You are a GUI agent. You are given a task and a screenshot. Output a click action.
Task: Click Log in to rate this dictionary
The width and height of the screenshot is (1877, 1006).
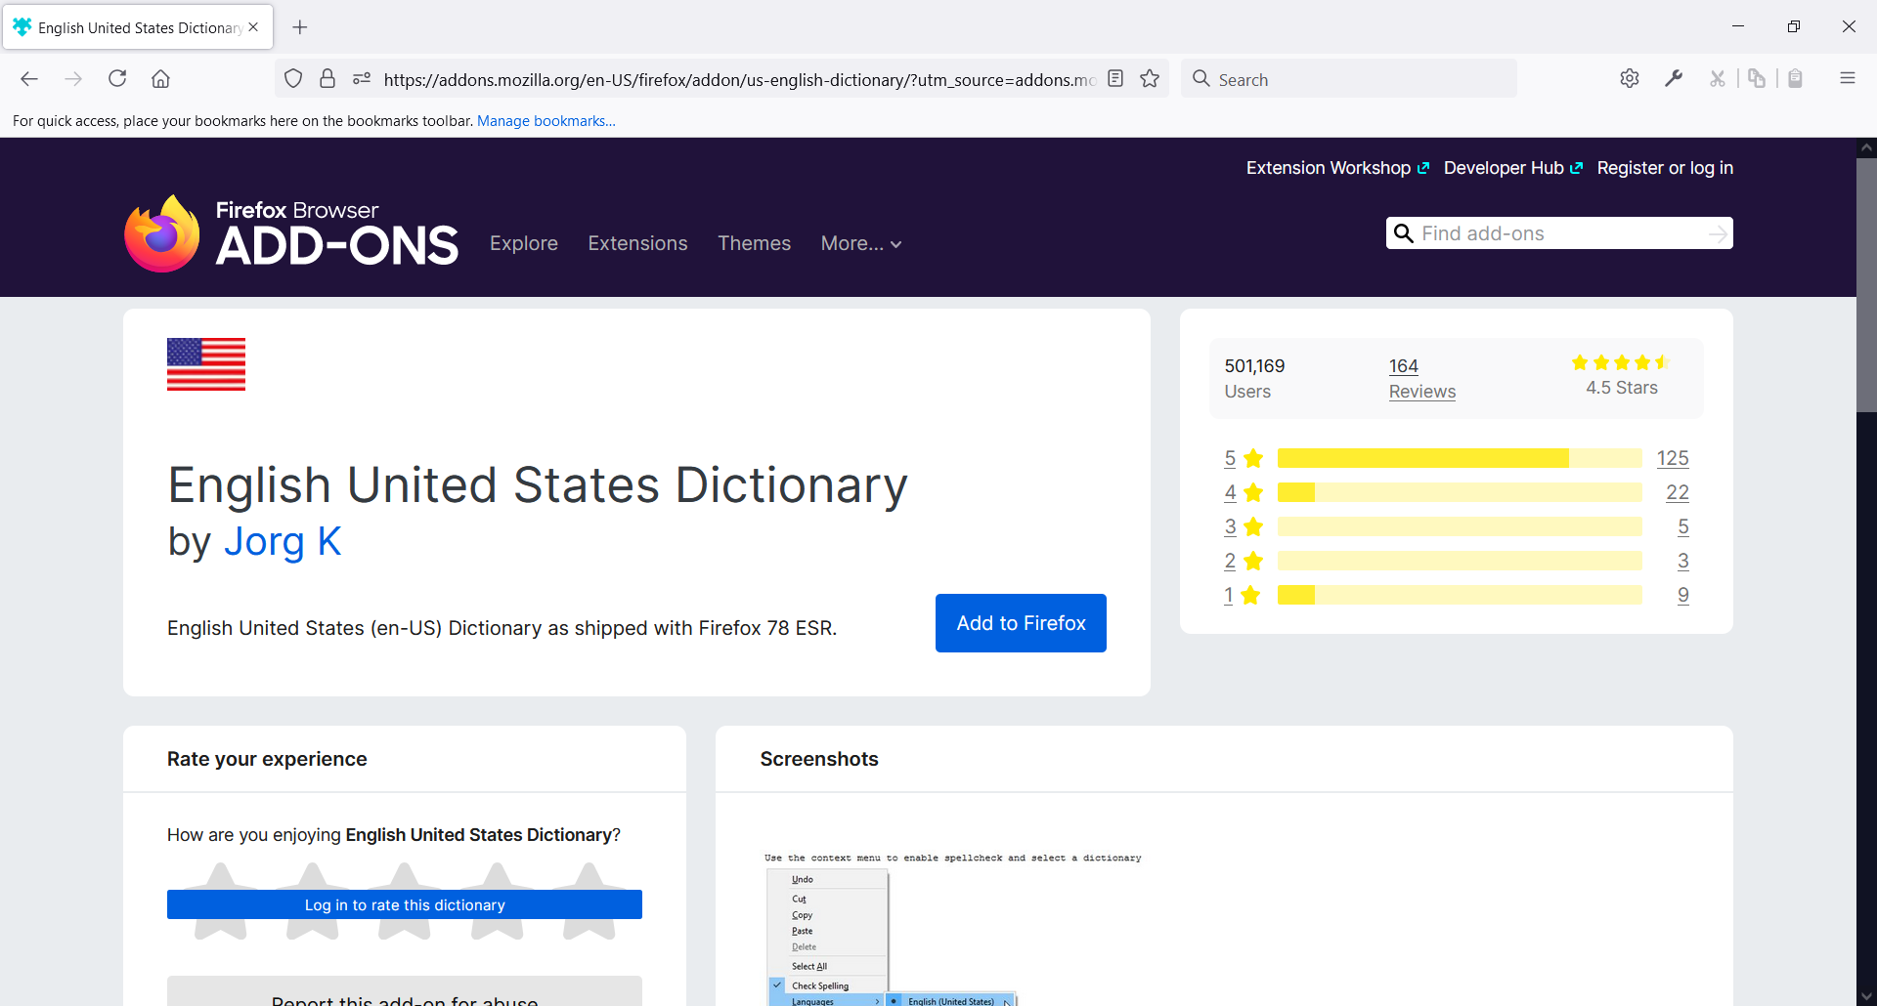405,904
